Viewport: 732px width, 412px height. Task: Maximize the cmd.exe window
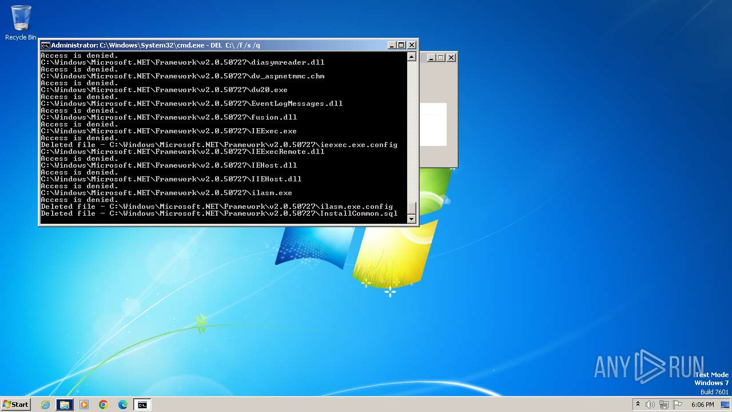point(401,45)
